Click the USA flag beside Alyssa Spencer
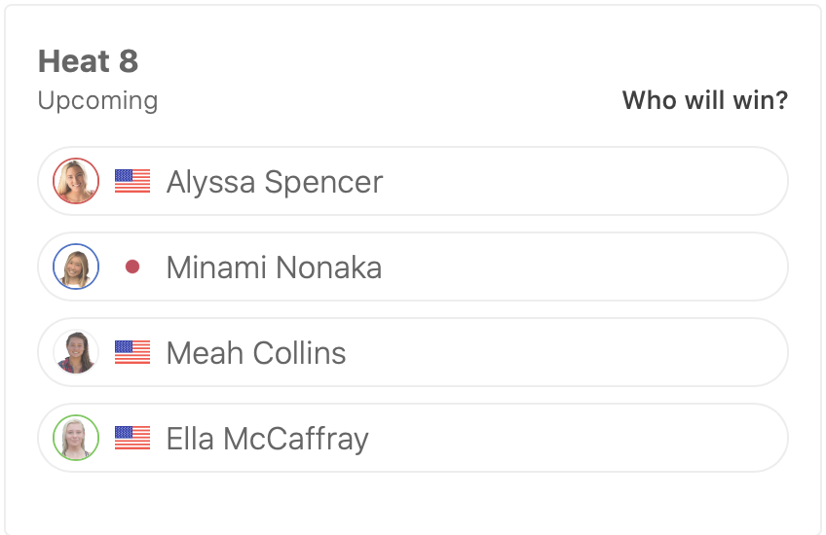 pyautogui.click(x=132, y=181)
